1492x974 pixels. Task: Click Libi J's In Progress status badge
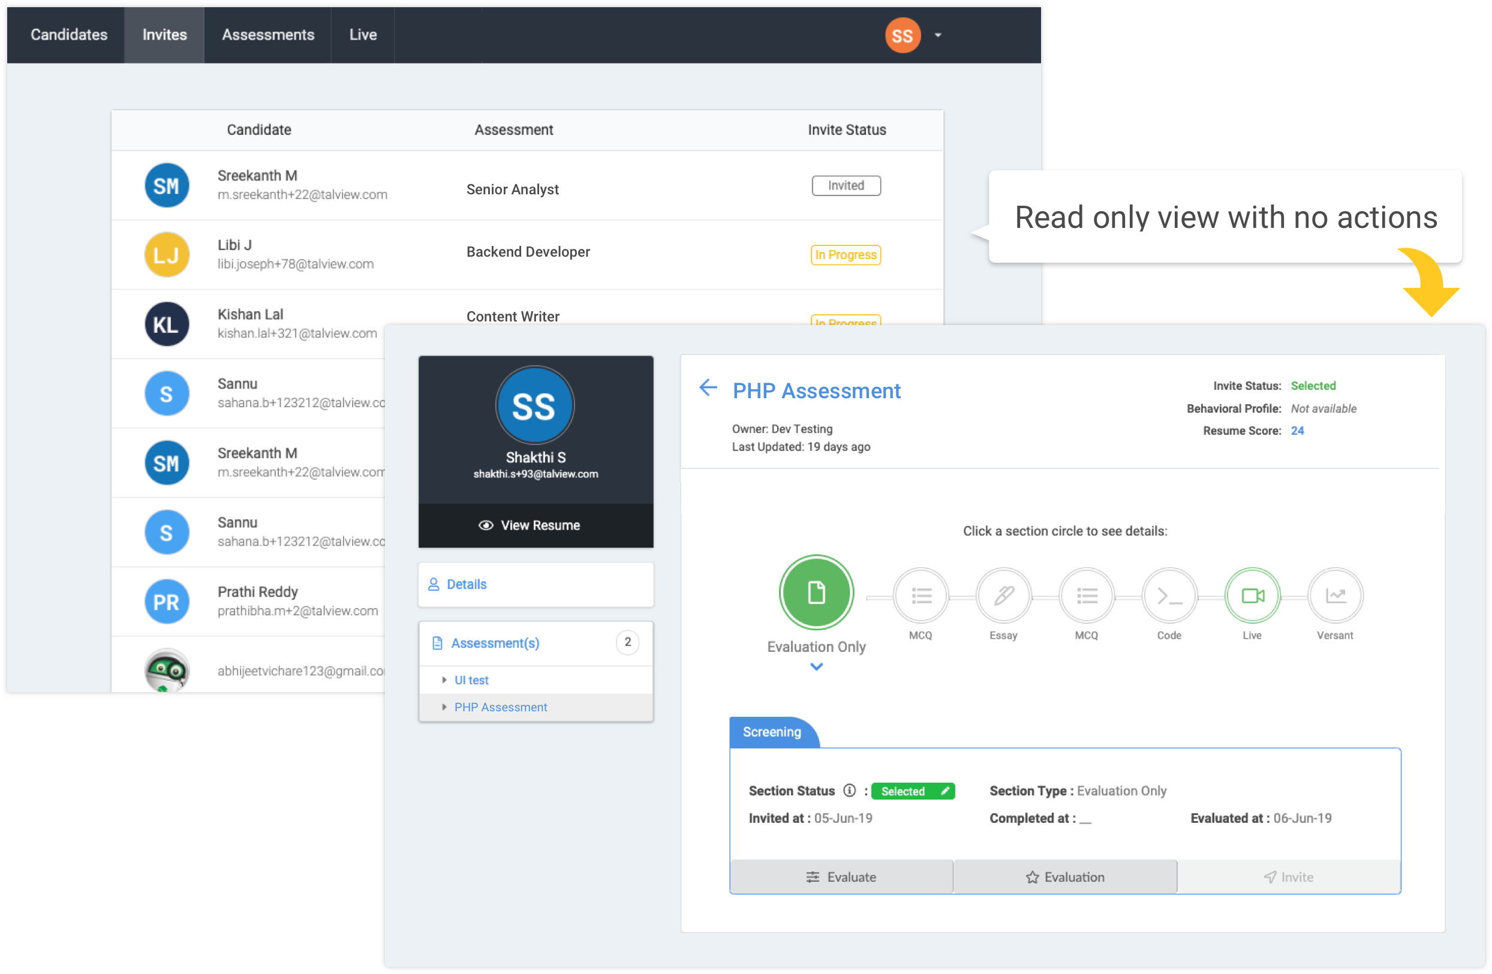coord(846,254)
